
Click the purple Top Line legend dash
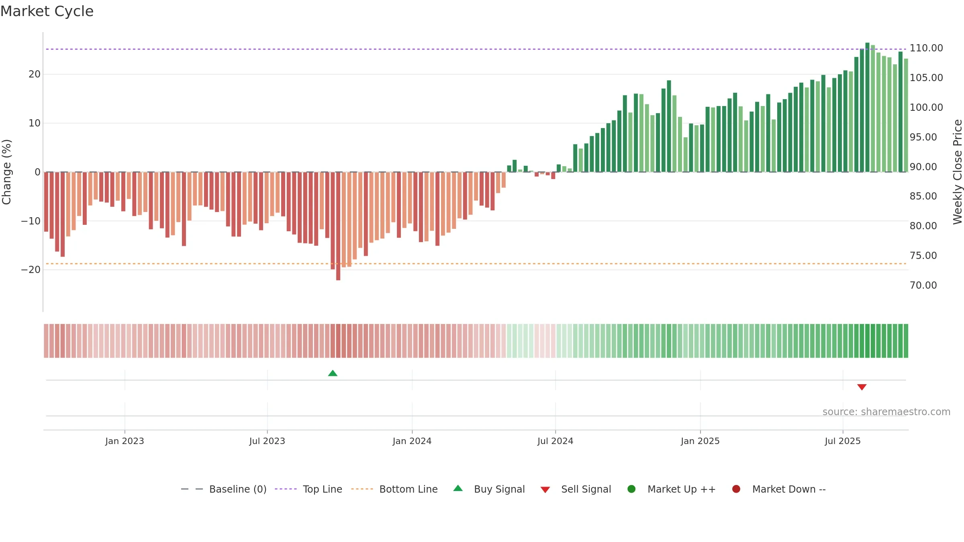286,489
